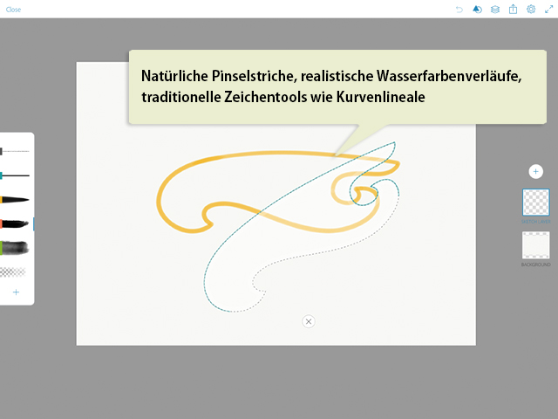Select the Sketch Layer thumbnail
Viewport: 558px width, 419px height.
pyautogui.click(x=535, y=203)
